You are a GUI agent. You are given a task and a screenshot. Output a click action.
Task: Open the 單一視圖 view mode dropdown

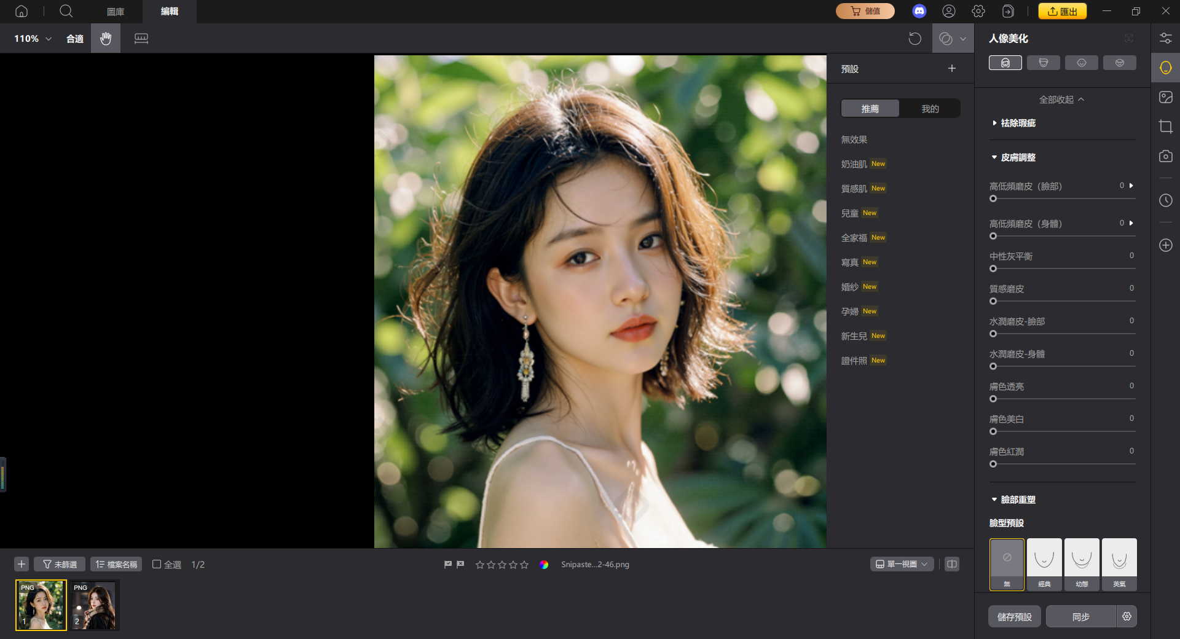point(902,564)
